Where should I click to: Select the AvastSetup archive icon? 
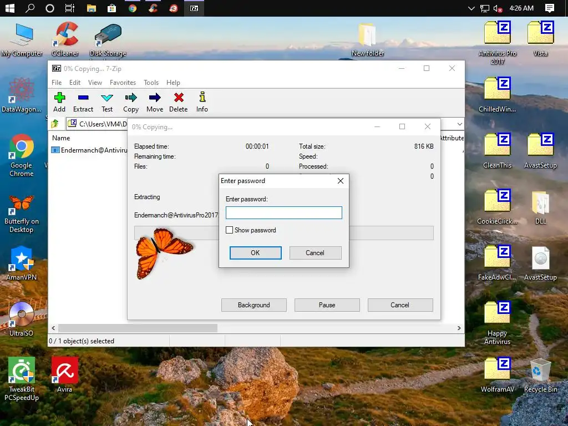(540, 151)
